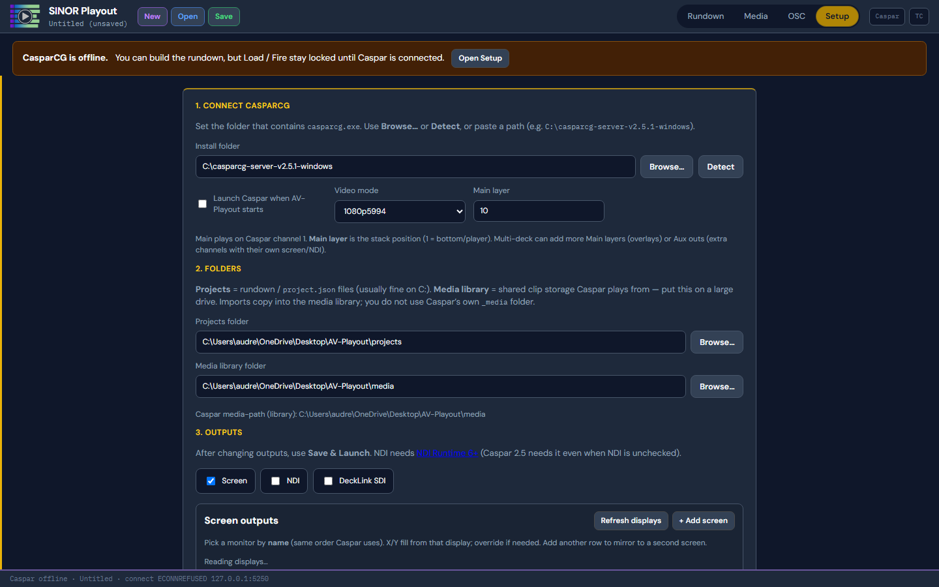Click the SINOR Playout logo icon
Viewport: 939px width, 587px height.
[x=25, y=16]
